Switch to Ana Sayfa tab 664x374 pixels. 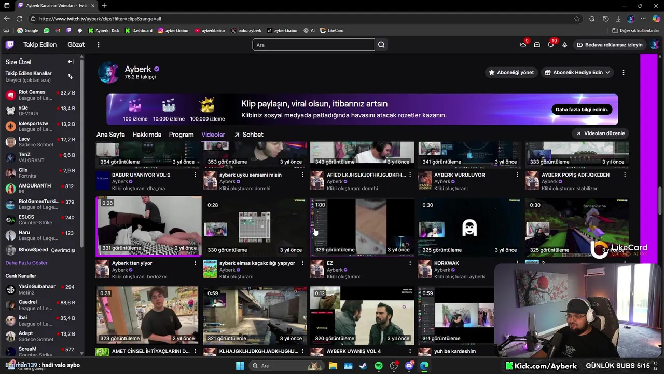coord(110,135)
